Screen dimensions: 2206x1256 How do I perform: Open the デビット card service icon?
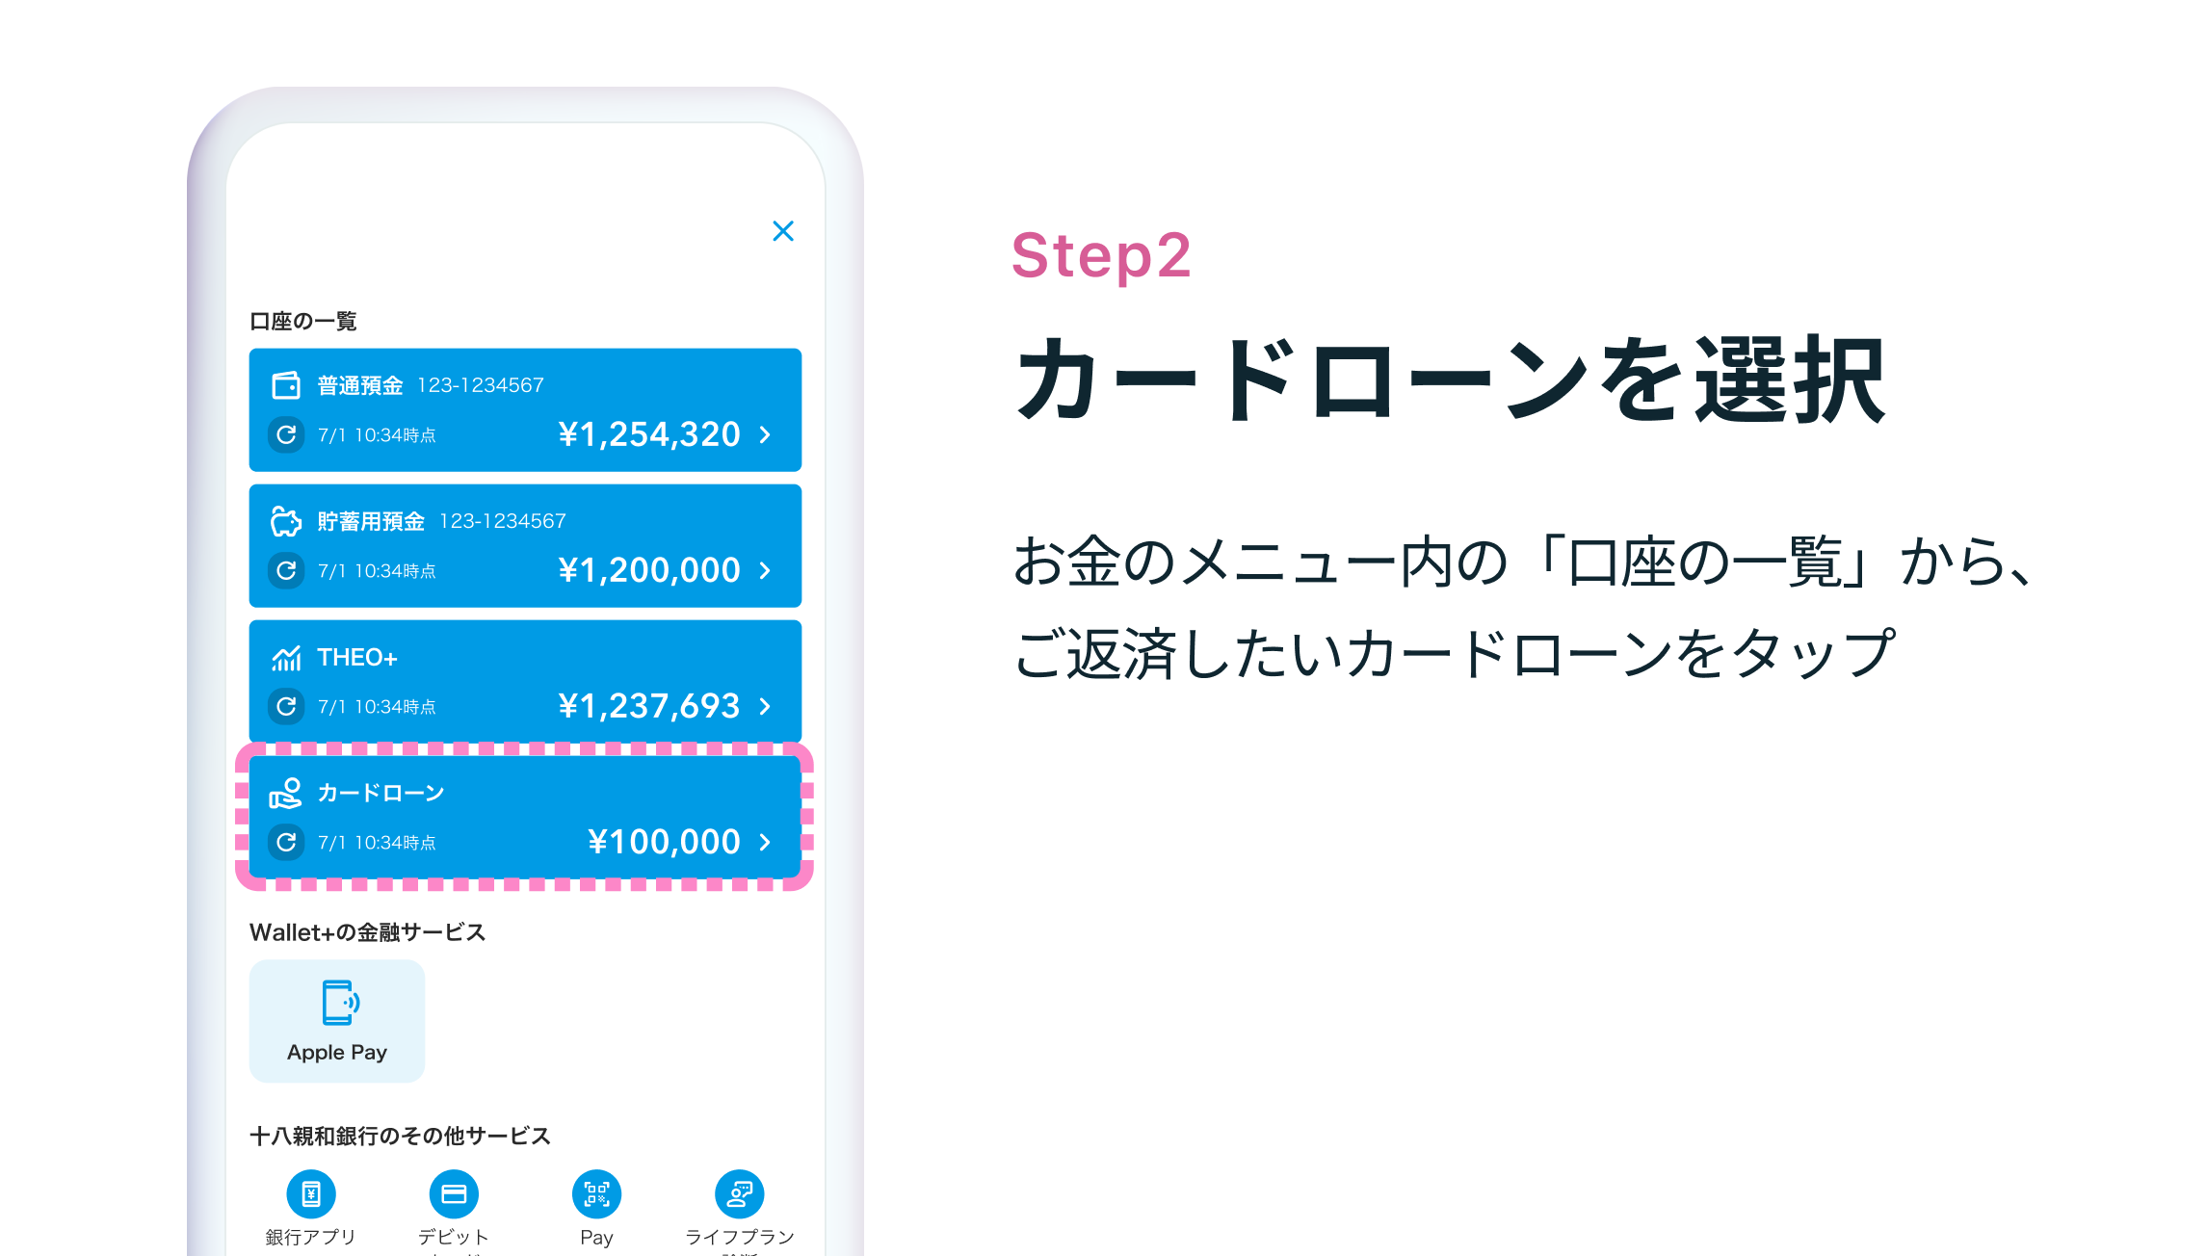pyautogui.click(x=454, y=1194)
